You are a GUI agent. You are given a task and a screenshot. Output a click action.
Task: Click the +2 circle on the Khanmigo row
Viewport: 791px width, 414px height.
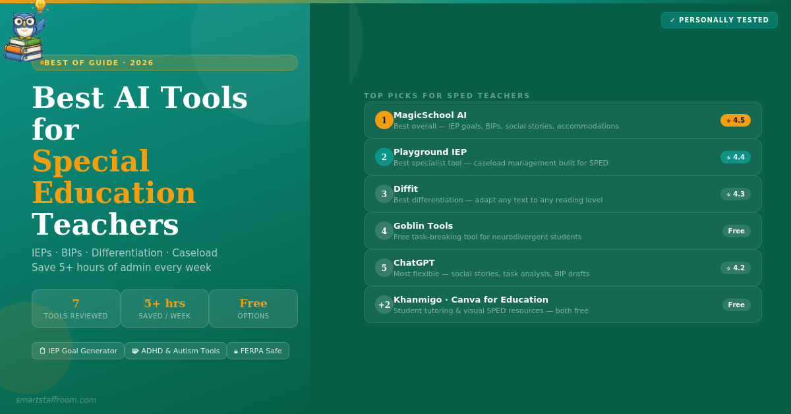coord(384,305)
